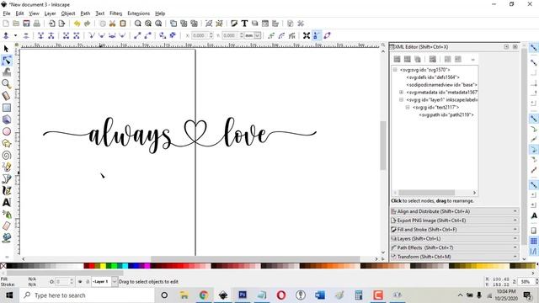Select the Calligraphy tool
The width and height of the screenshot is (539, 303).
click(6, 191)
